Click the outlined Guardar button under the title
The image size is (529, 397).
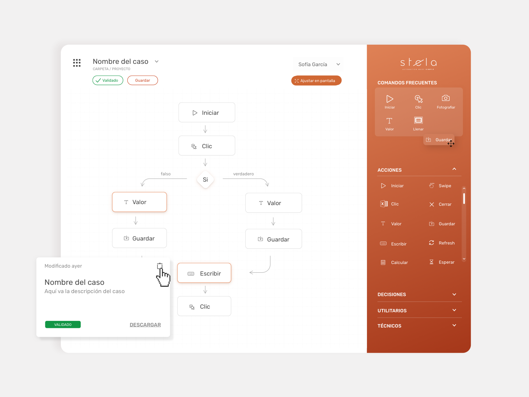click(142, 80)
